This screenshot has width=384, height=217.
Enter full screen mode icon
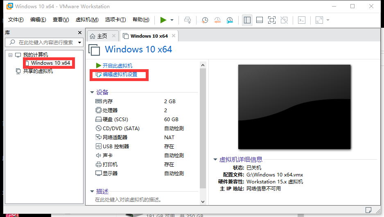tap(271, 20)
